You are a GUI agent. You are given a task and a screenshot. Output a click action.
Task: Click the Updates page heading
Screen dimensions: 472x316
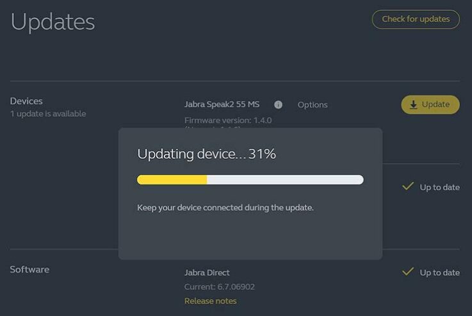click(x=53, y=22)
